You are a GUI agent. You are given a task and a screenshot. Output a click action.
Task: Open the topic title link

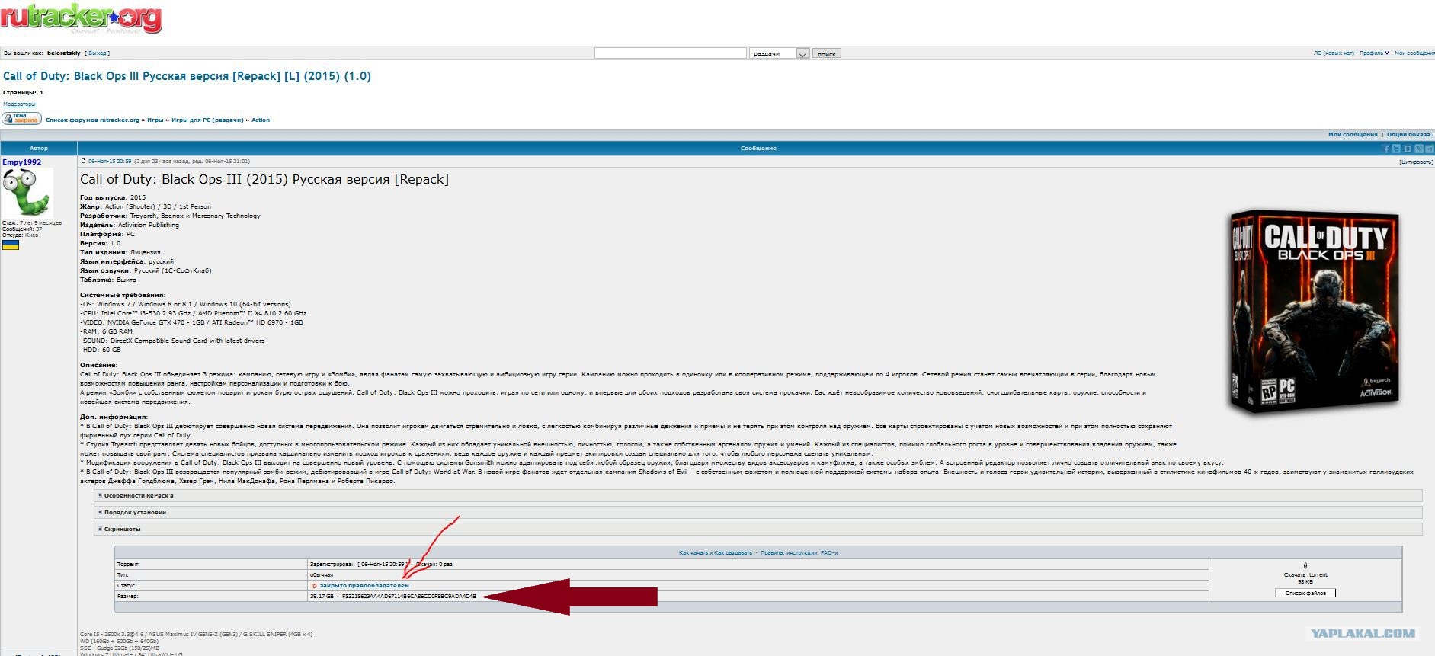[x=187, y=76]
